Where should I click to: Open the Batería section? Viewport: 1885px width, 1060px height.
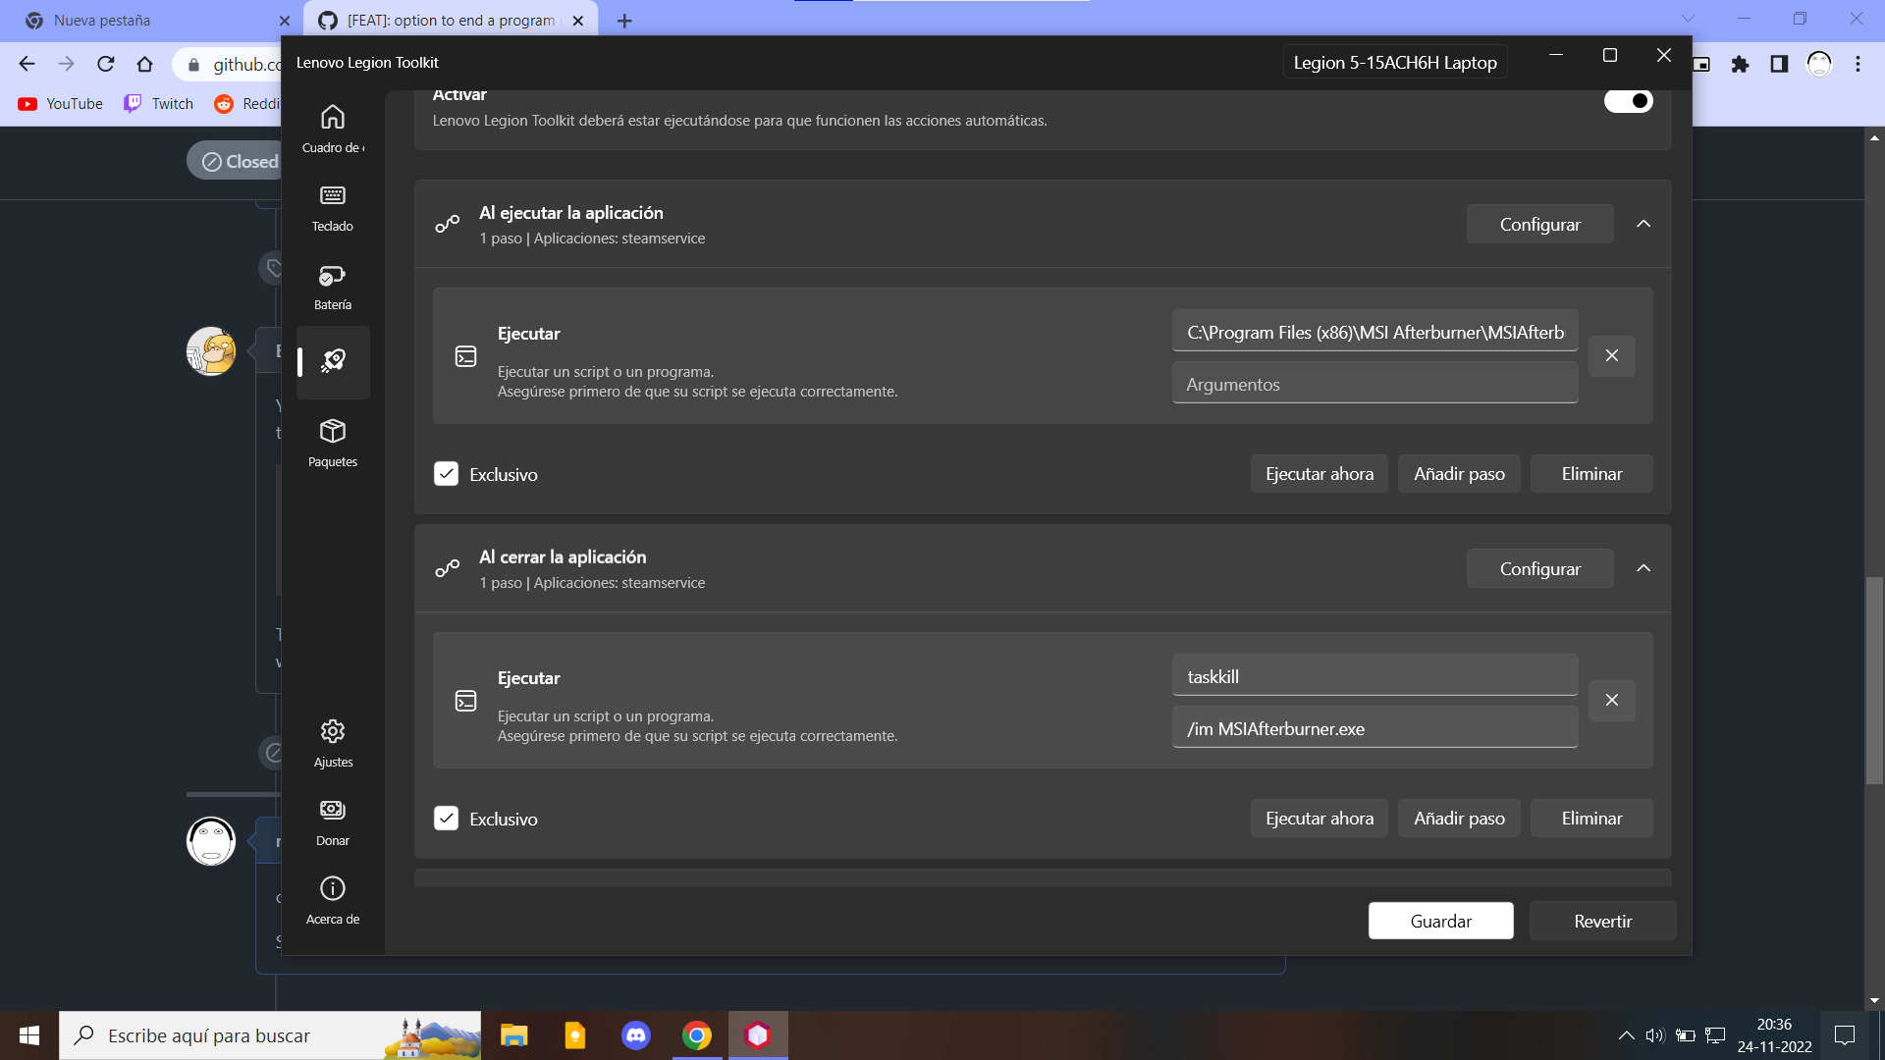[x=332, y=286]
